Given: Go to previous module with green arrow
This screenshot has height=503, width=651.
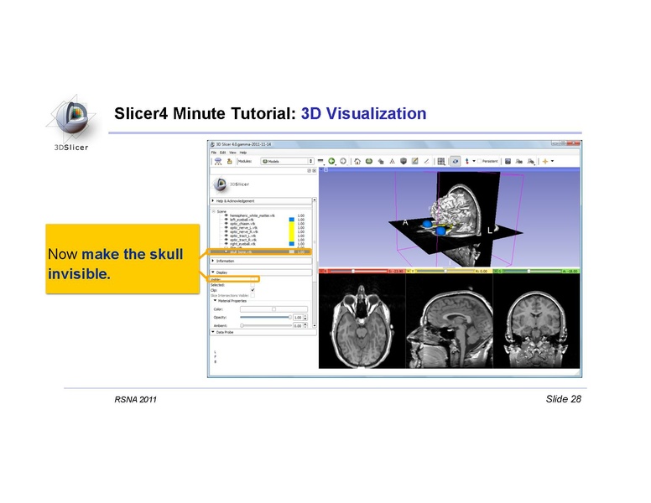Looking at the screenshot, I should (331, 161).
